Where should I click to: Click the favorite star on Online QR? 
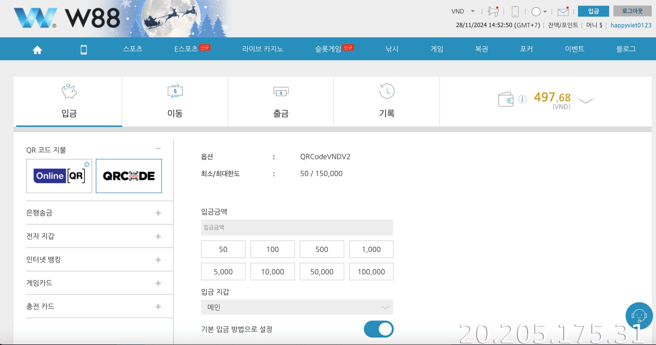point(87,164)
